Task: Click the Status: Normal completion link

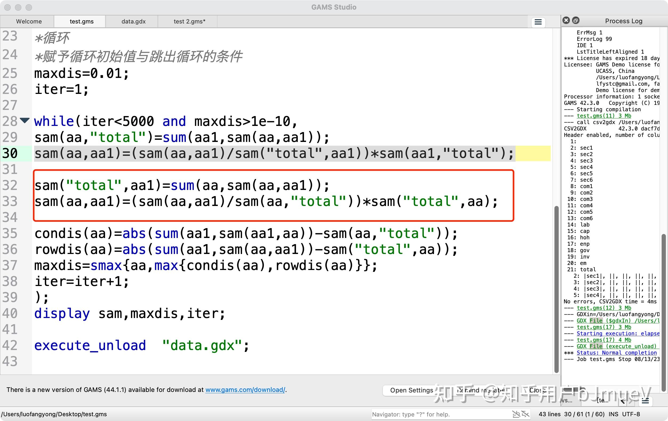Action: point(616,353)
